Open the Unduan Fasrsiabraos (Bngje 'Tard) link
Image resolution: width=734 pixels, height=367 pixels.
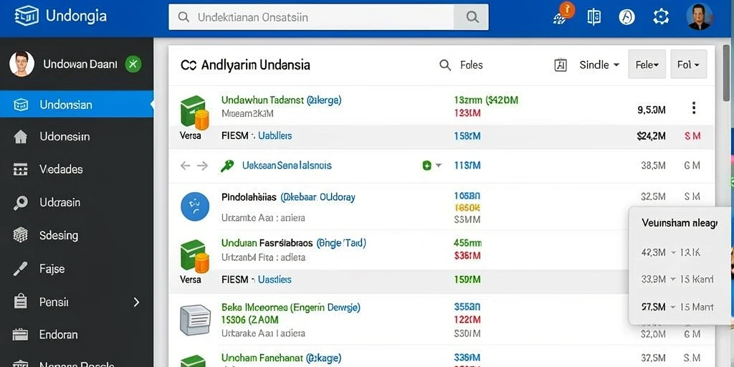[293, 243]
